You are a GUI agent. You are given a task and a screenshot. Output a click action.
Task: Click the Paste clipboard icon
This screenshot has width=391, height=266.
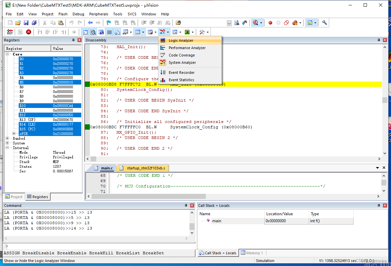coord(60,23)
